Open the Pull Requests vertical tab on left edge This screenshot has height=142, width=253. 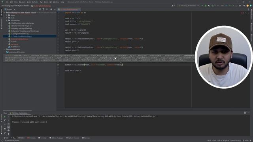(x=2, y=24)
